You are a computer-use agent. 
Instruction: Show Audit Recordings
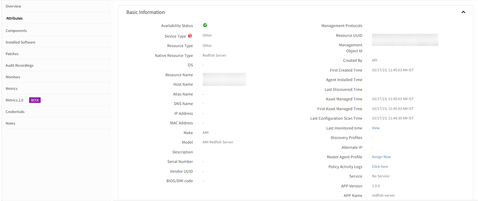tap(20, 65)
